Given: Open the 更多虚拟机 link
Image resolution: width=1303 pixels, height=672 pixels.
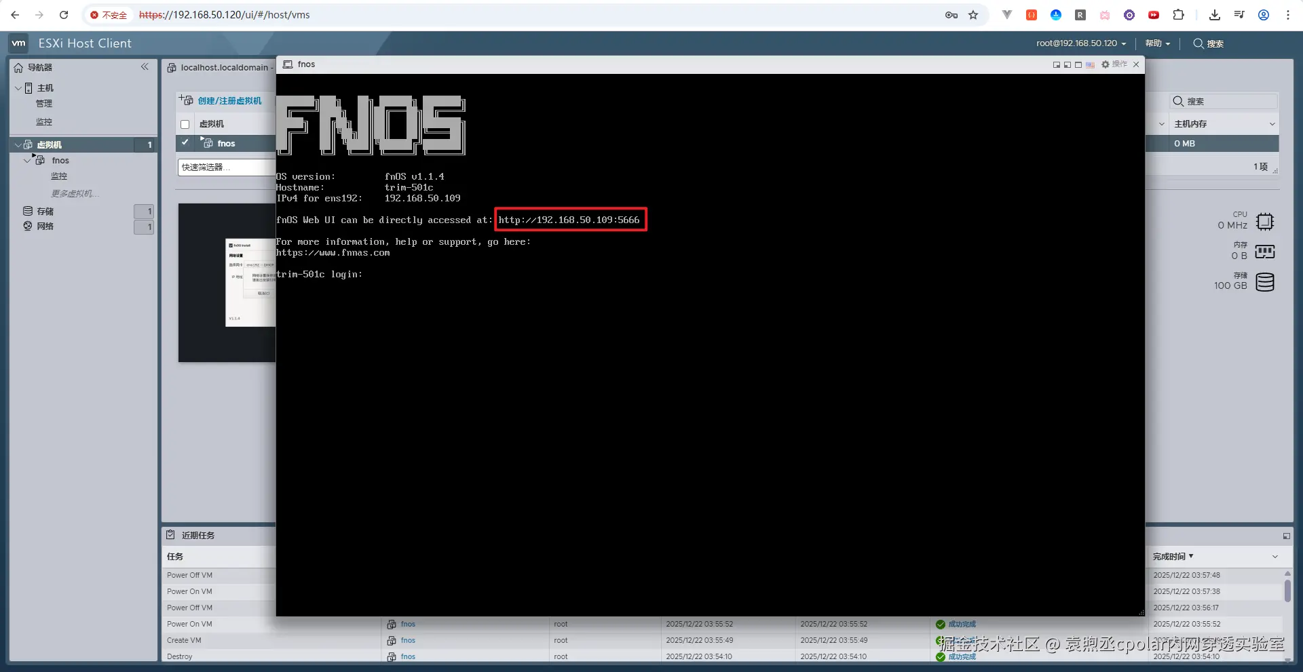Looking at the screenshot, I should point(75,194).
